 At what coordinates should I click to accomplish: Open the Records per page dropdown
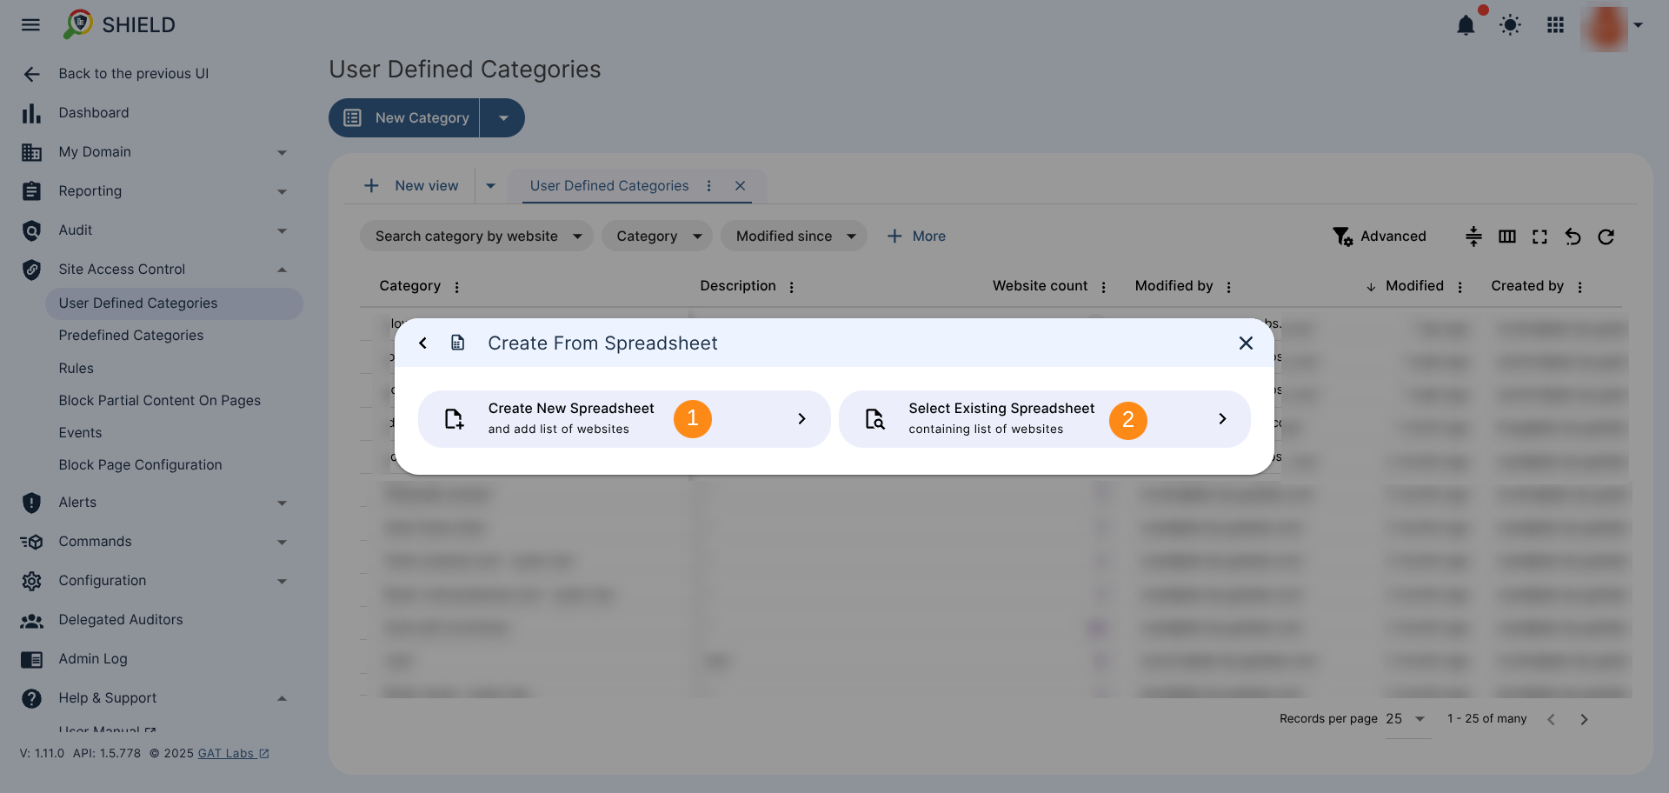point(1407,719)
